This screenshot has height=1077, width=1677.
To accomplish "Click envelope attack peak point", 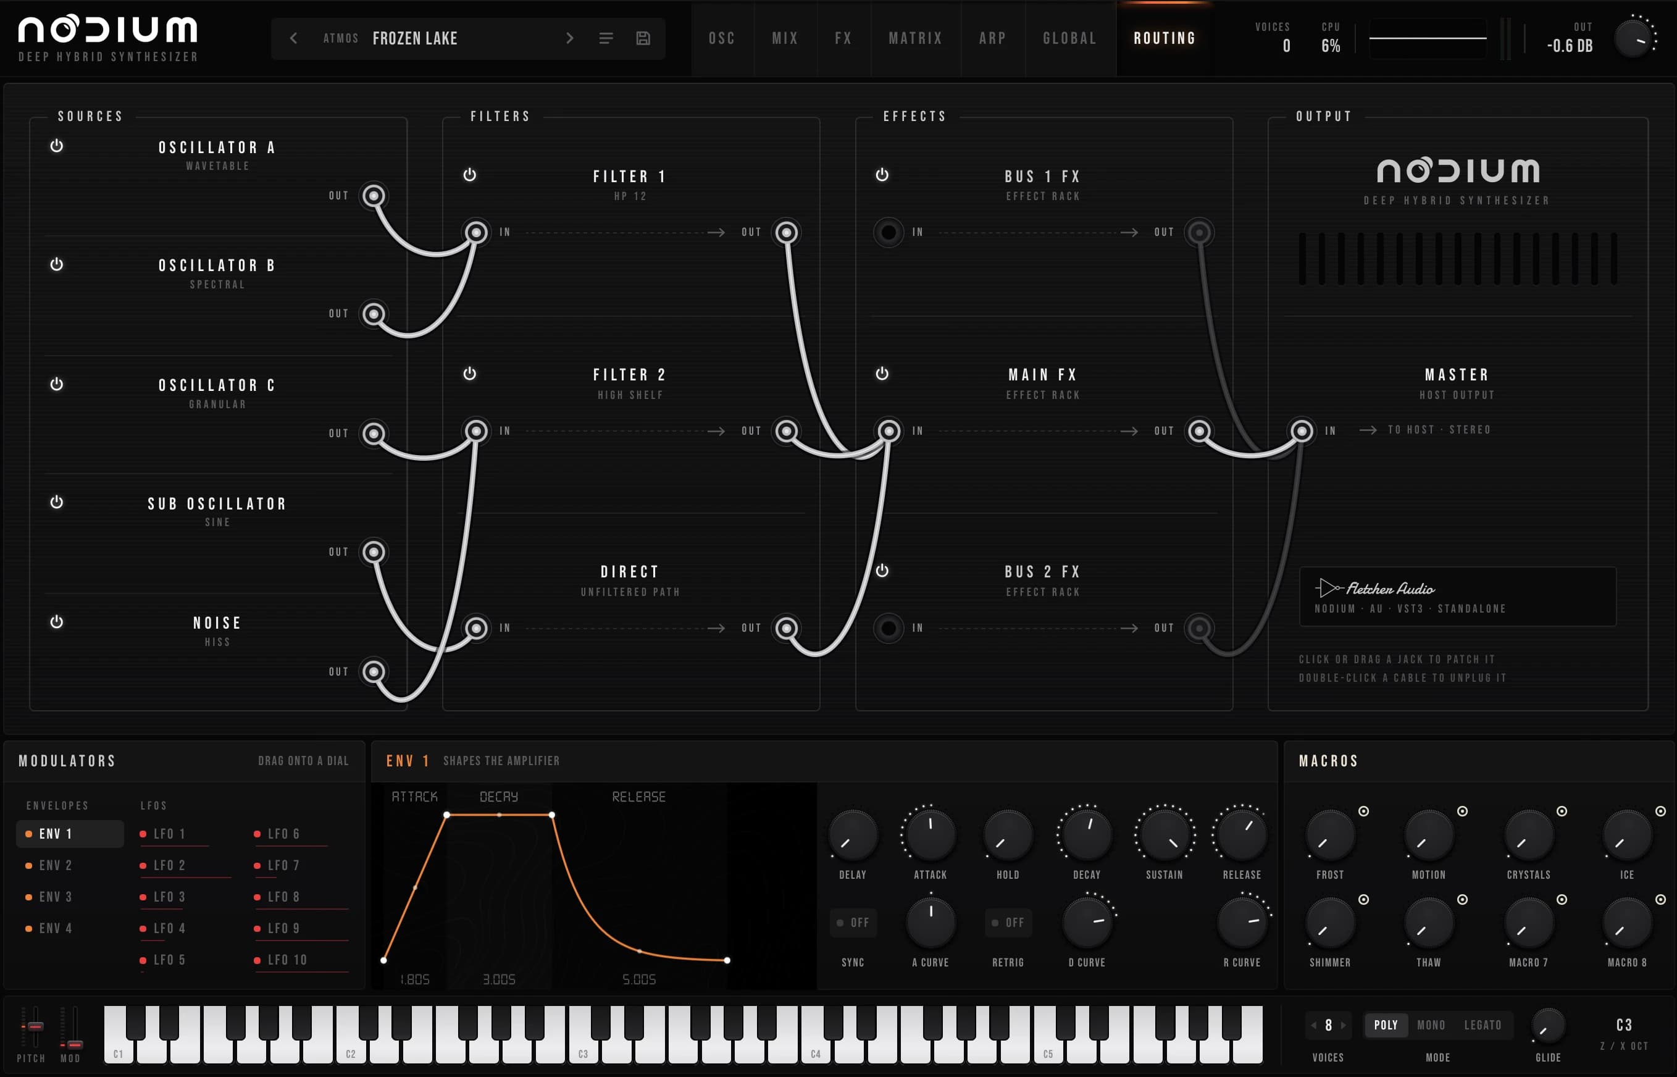I will tap(446, 815).
